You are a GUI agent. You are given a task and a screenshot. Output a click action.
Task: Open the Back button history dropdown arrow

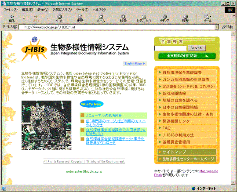24,18
